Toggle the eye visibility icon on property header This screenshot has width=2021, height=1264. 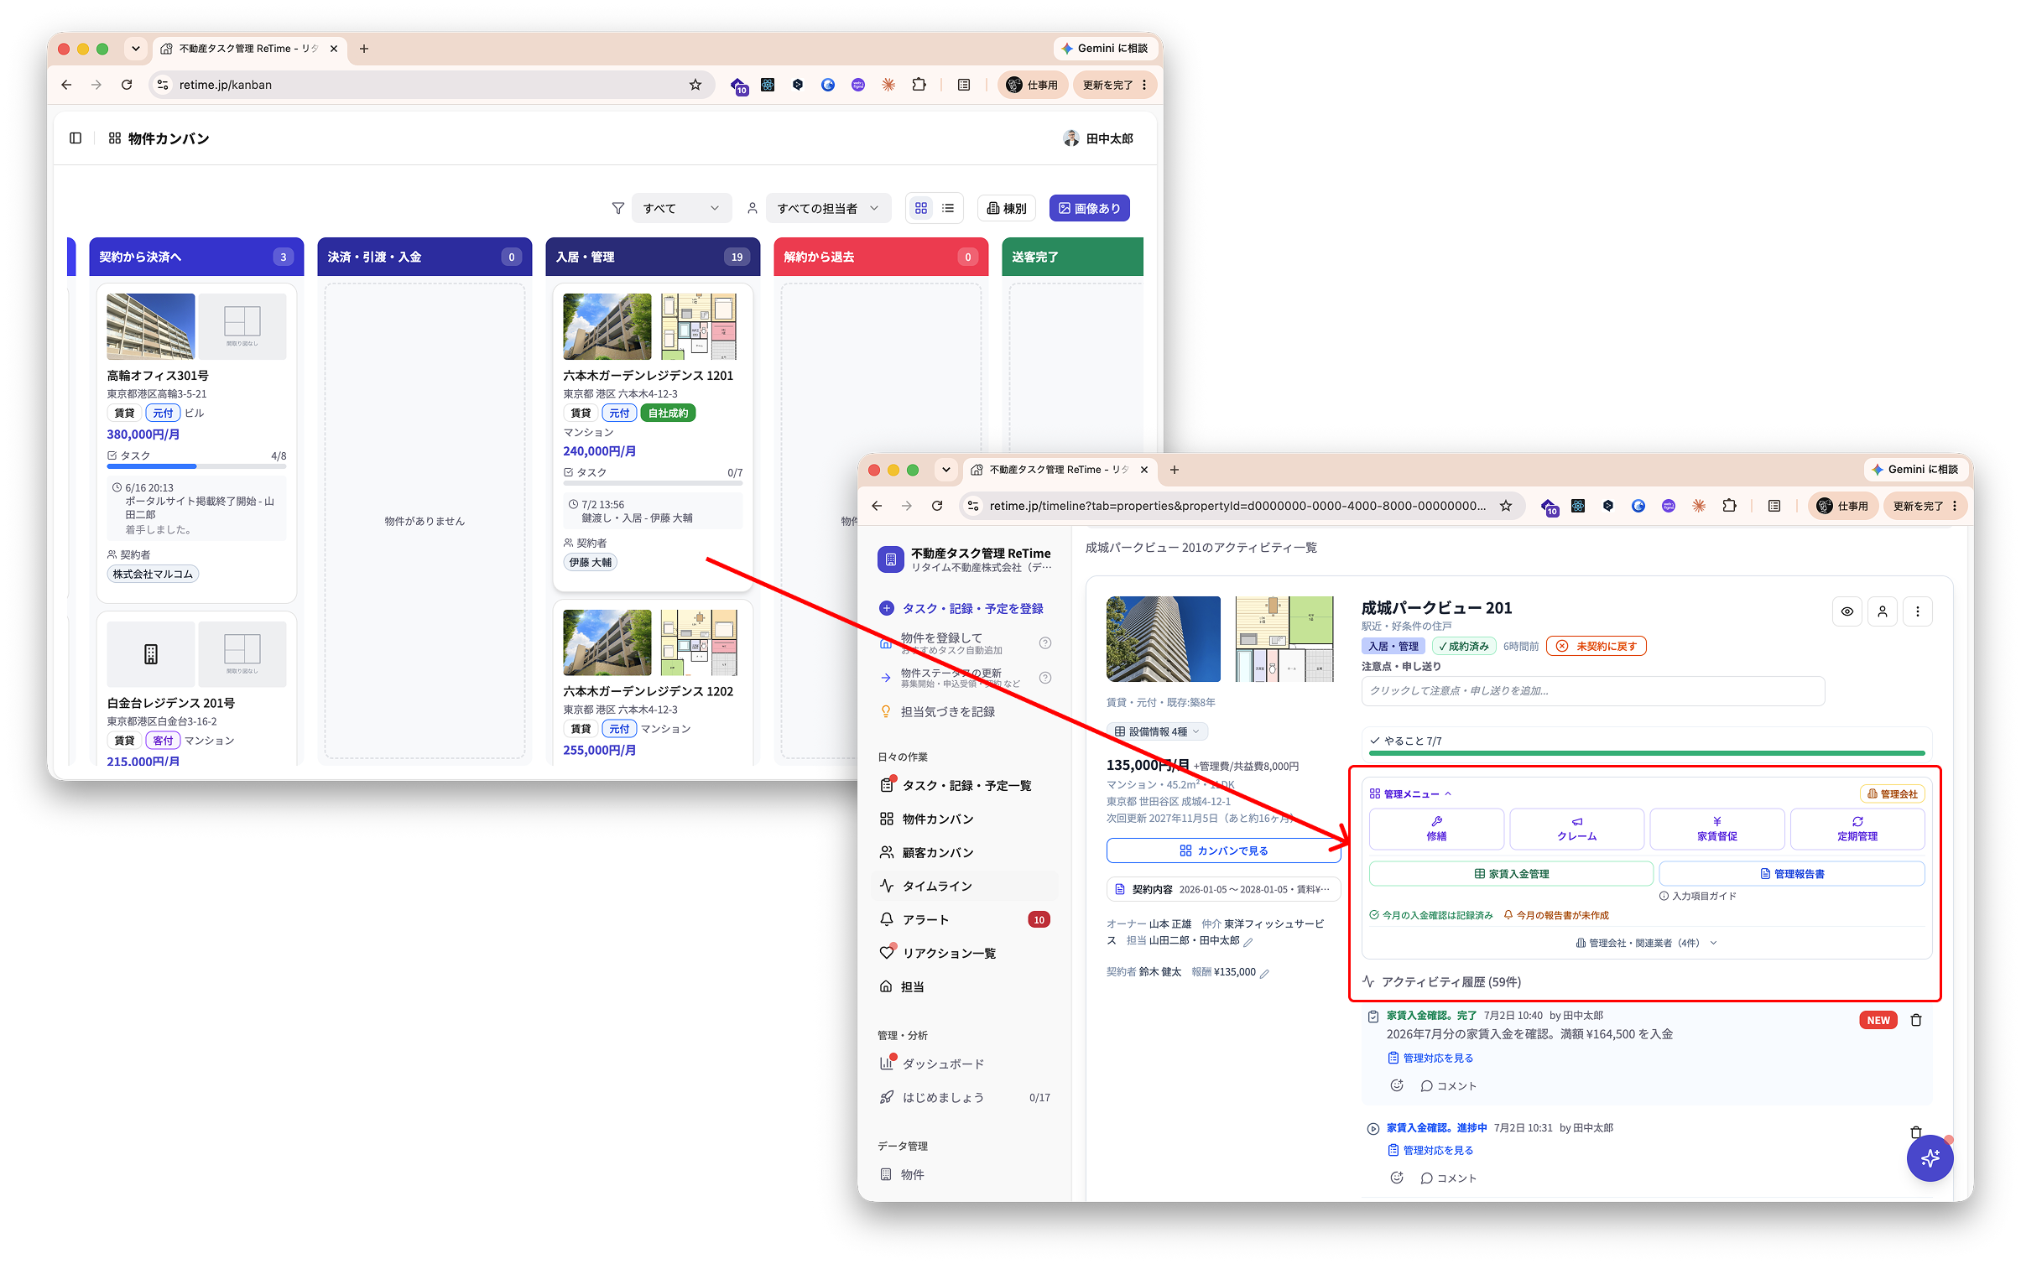click(x=1847, y=611)
